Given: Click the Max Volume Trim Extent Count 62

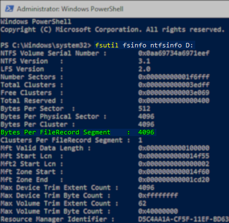Looking at the screenshot, I should click(142, 203).
